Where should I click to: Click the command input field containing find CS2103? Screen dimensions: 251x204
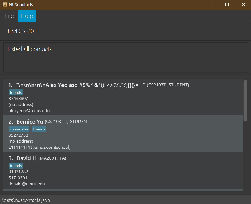click(126, 31)
